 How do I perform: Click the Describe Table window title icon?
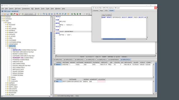[93, 8]
